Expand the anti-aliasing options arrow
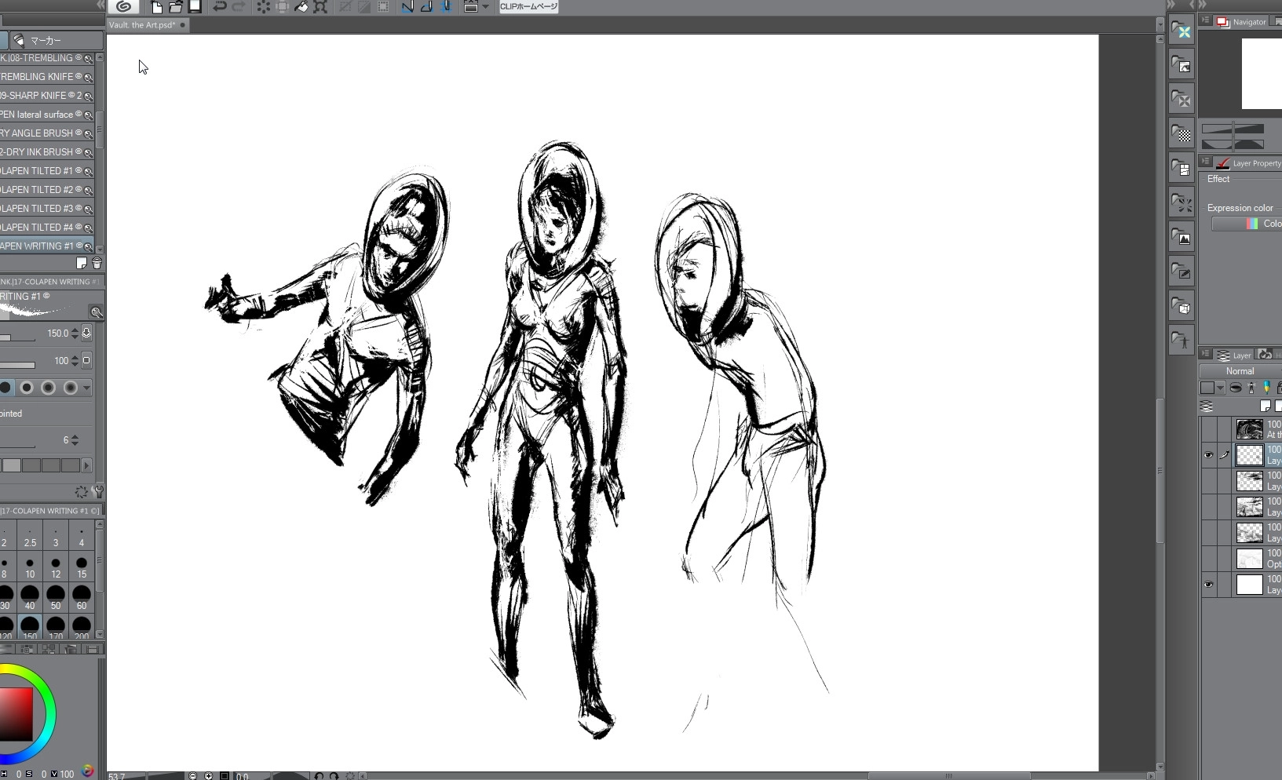The width and height of the screenshot is (1282, 780). pyautogui.click(x=86, y=388)
